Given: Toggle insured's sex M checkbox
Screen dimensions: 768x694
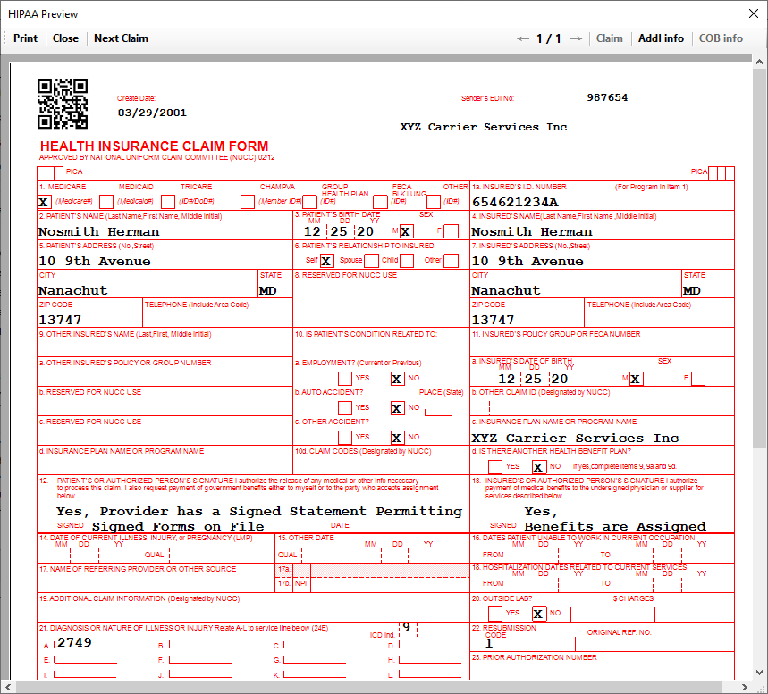Looking at the screenshot, I should [x=637, y=379].
